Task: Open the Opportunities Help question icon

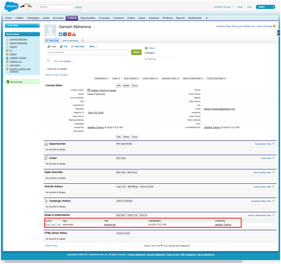Action: coord(273,144)
